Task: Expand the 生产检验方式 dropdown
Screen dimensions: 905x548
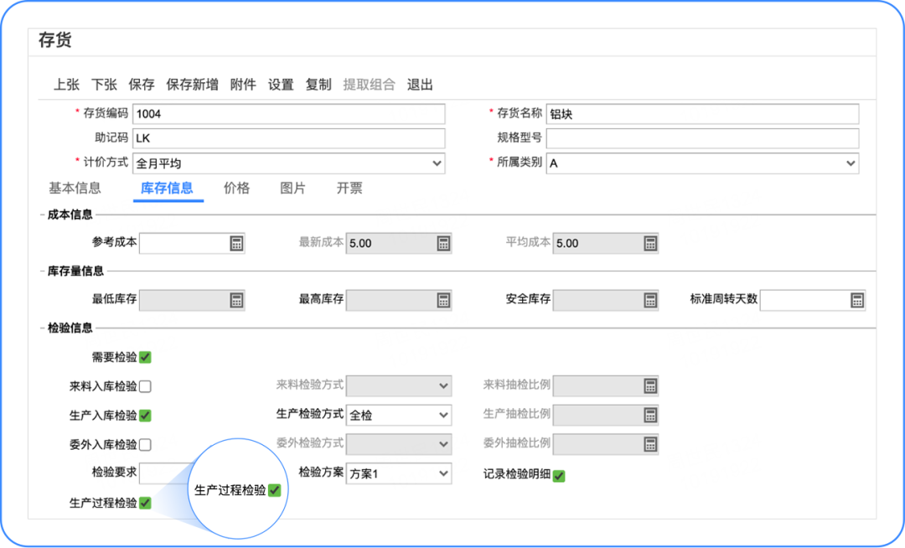Action: (399, 415)
